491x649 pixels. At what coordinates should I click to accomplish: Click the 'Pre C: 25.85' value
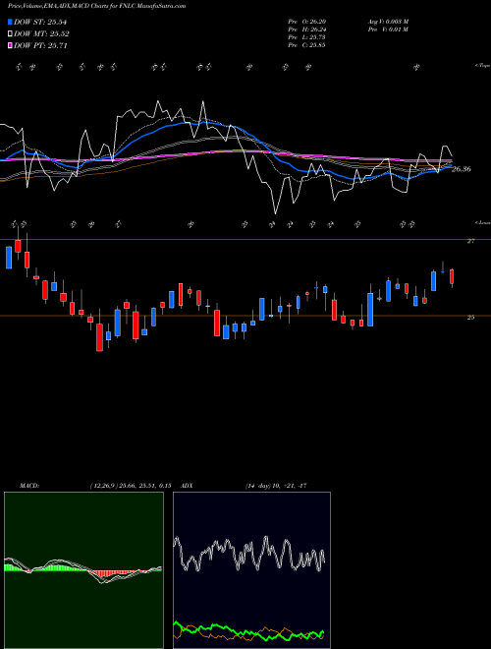click(306, 45)
